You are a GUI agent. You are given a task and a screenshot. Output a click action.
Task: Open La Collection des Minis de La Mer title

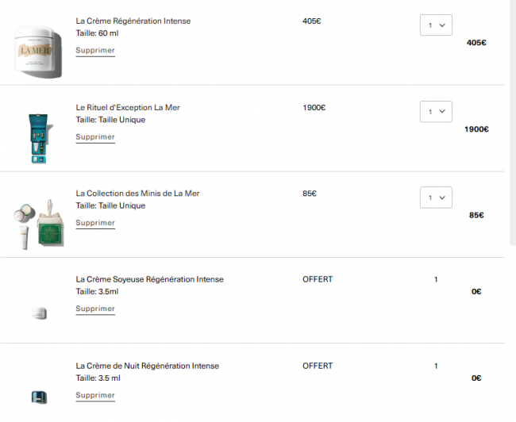point(137,194)
